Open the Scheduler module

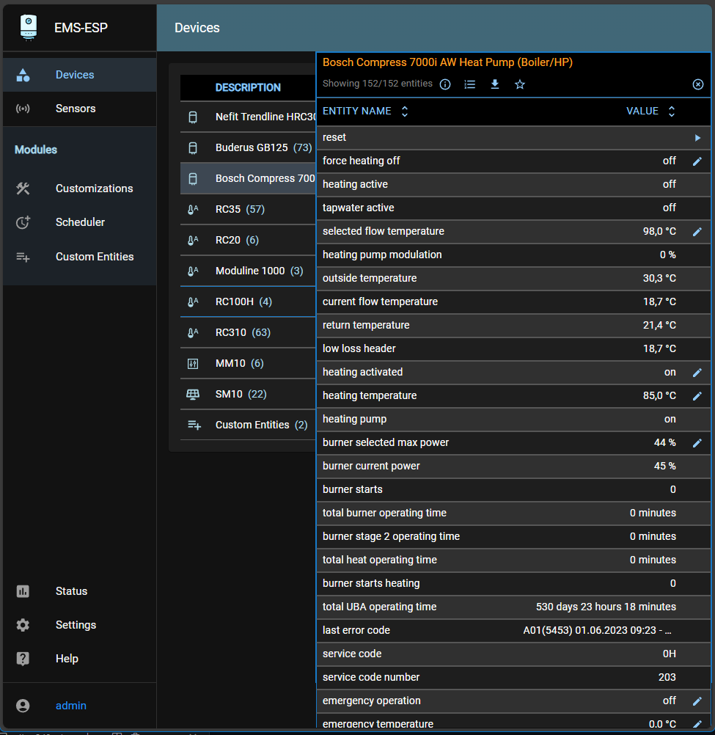(80, 222)
